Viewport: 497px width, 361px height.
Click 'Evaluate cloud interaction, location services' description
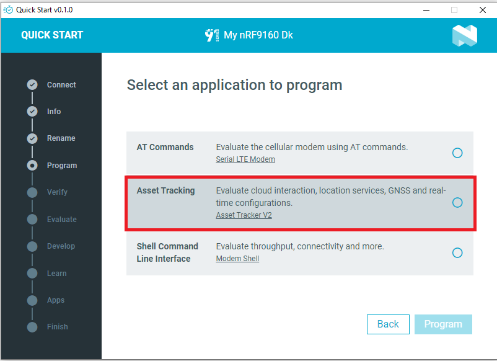coord(331,197)
